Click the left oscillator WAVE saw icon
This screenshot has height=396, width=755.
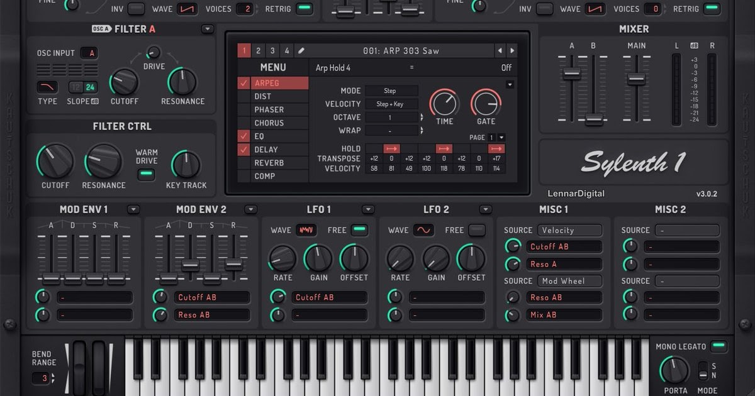tap(186, 9)
